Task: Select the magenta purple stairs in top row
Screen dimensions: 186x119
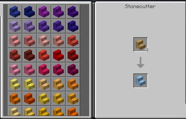Action: [44, 12]
